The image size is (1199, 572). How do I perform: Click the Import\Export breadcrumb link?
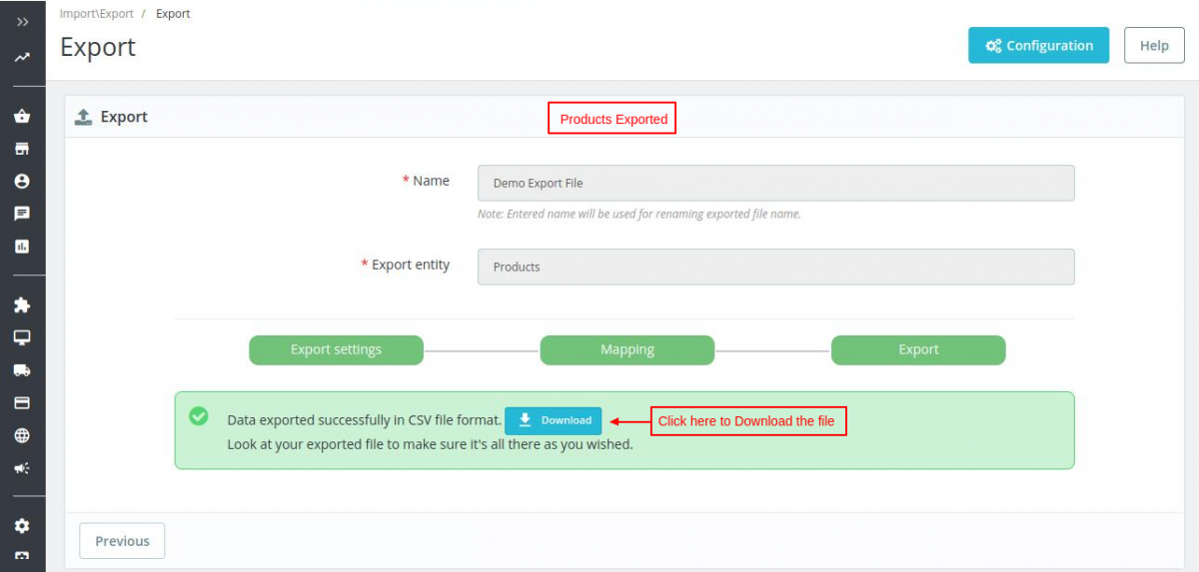(97, 14)
